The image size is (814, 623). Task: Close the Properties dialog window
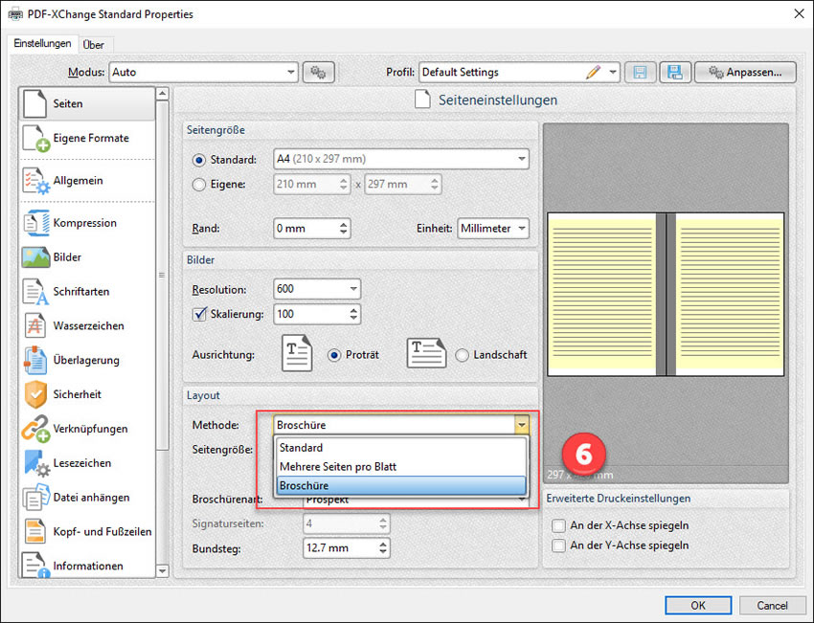[x=799, y=14]
